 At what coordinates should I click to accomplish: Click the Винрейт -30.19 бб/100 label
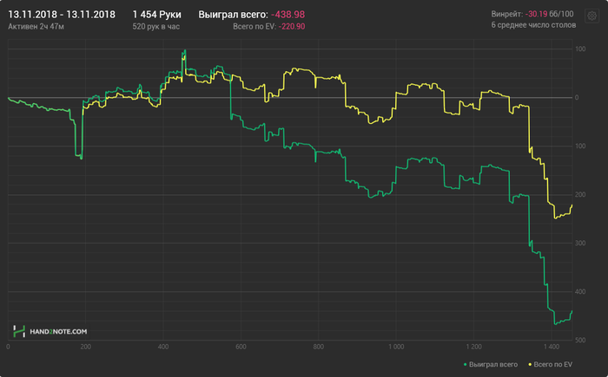(532, 14)
